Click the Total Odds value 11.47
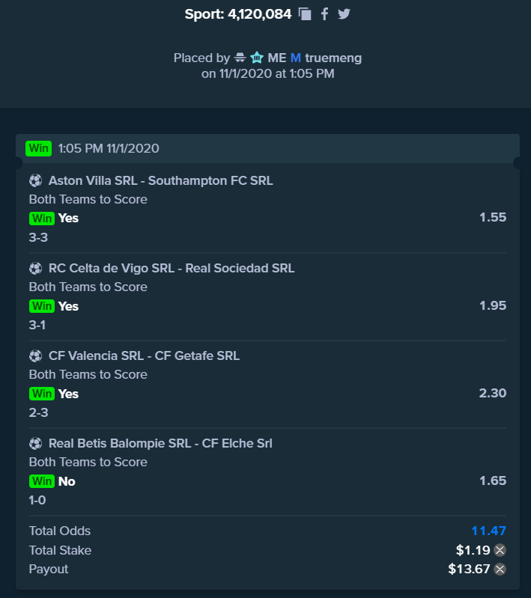 coord(488,531)
